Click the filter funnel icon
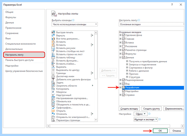The image size is (187, 136). (x=53, y=79)
